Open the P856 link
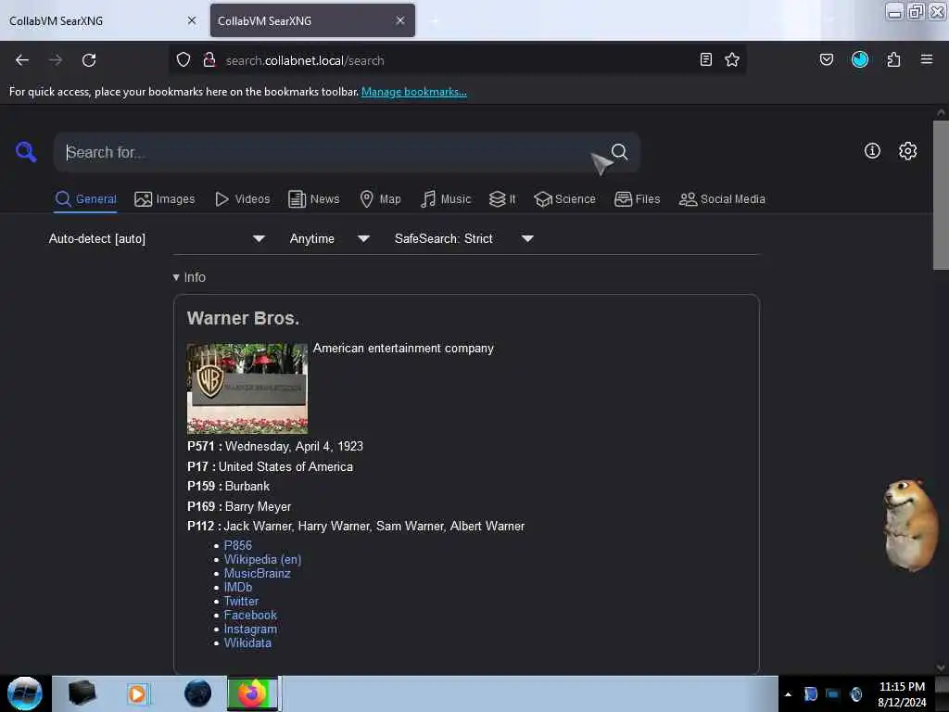The height and width of the screenshot is (712, 949). [238, 545]
